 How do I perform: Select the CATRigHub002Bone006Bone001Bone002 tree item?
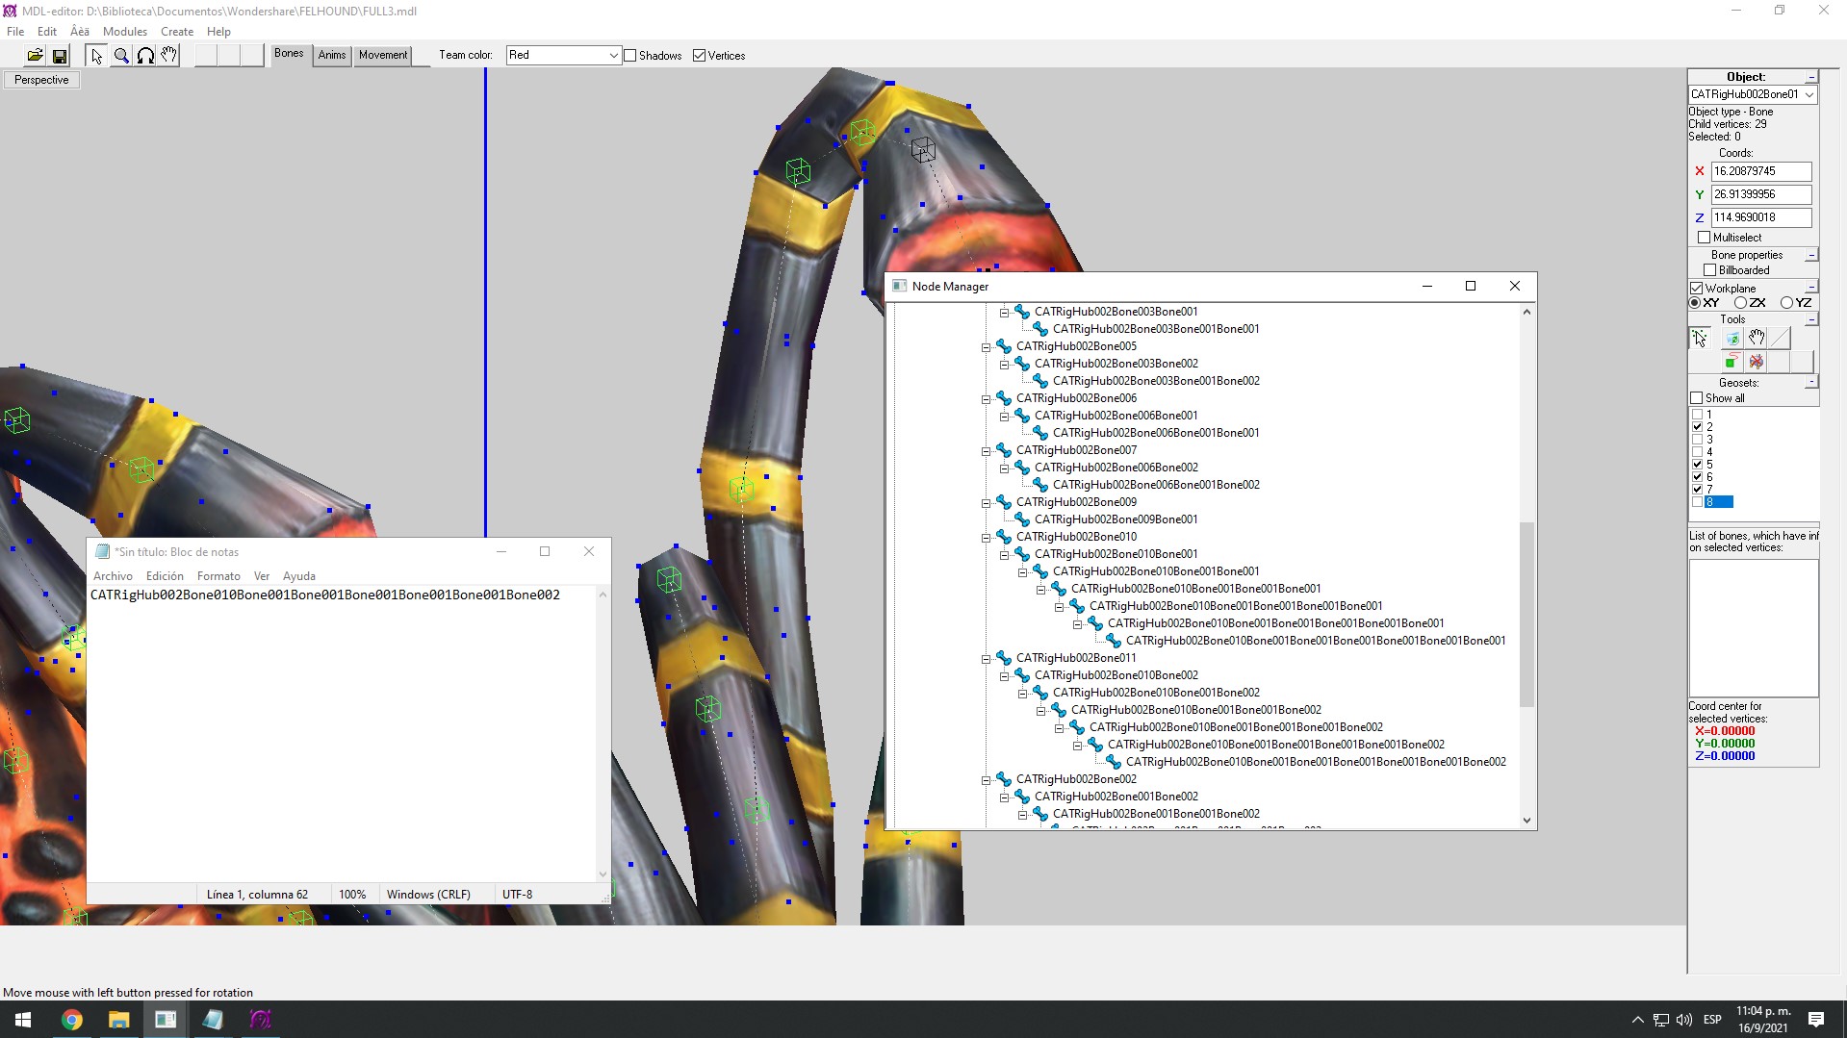tap(1156, 485)
